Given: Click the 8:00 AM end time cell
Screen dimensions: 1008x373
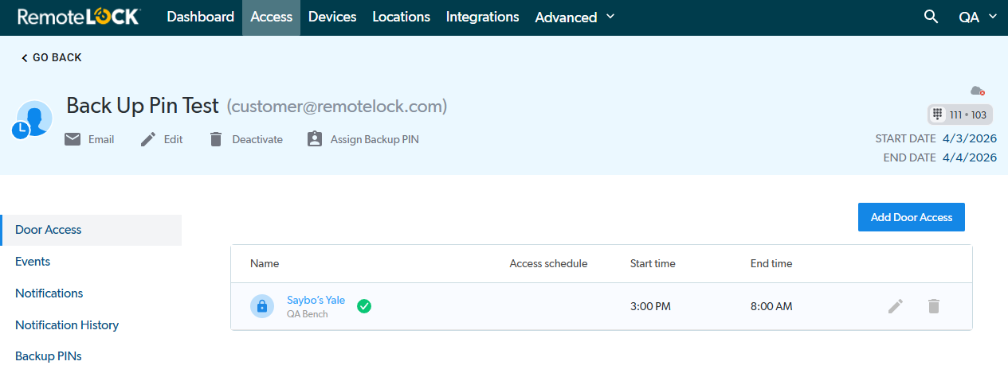Looking at the screenshot, I should coord(771,306).
